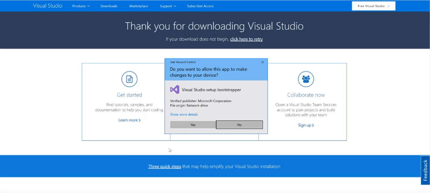
Task: Click the Collaborate now heading
Action: coord(306,95)
